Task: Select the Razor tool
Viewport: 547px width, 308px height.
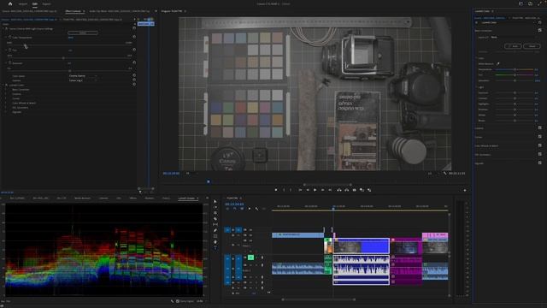Action: pos(215,219)
